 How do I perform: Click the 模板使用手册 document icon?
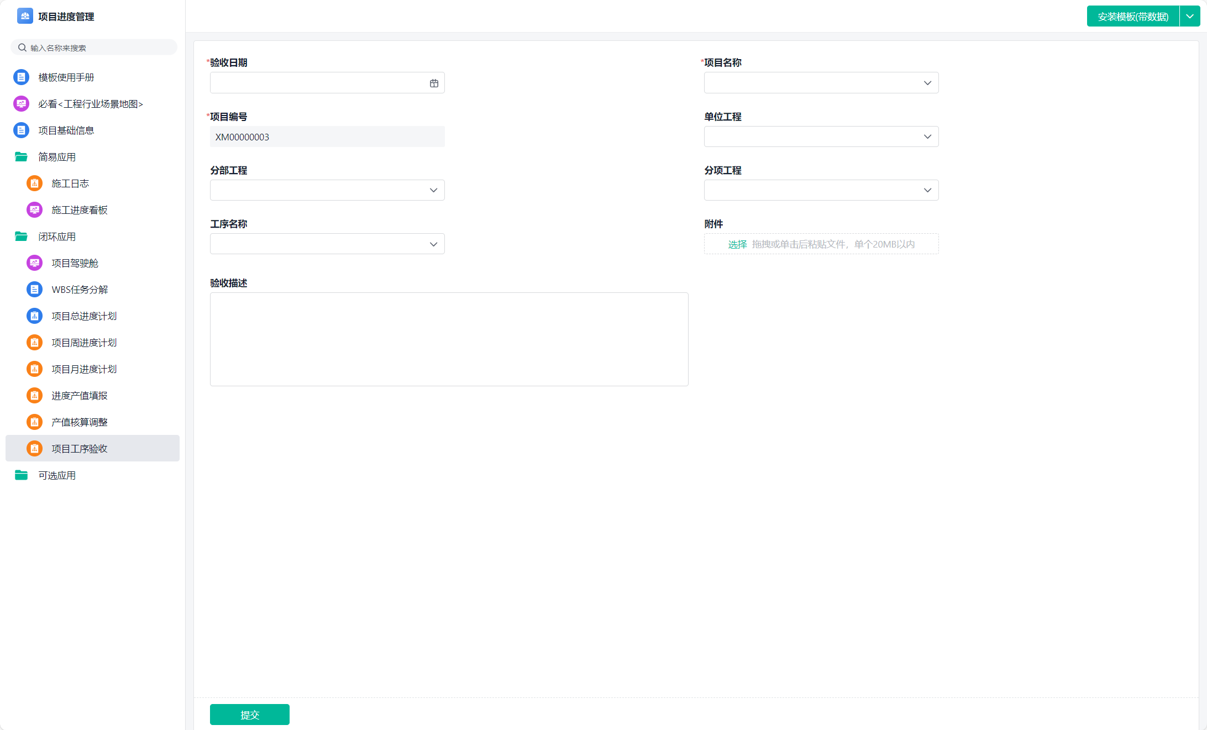tap(21, 77)
